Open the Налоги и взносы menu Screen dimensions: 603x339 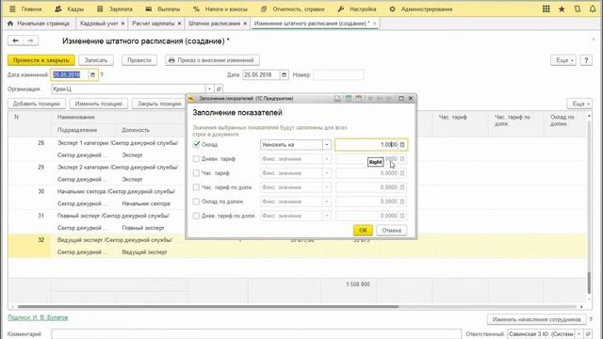(x=221, y=8)
